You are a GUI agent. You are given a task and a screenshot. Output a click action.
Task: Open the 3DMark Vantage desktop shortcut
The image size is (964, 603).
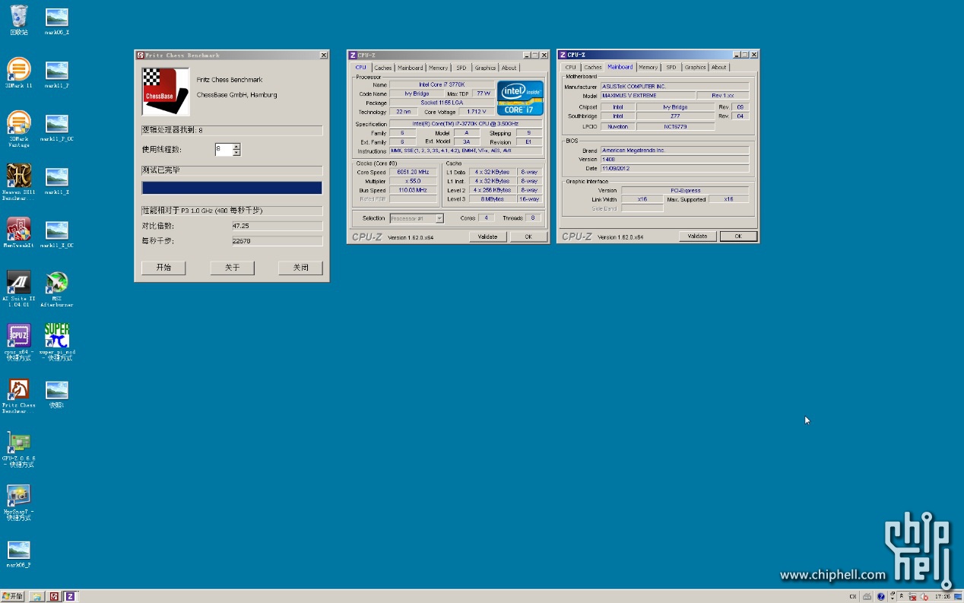(x=19, y=129)
